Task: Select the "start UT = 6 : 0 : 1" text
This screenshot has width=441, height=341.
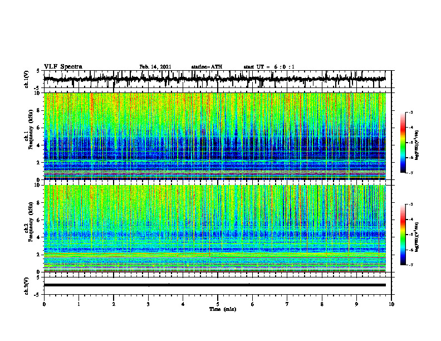Action: tap(269, 67)
